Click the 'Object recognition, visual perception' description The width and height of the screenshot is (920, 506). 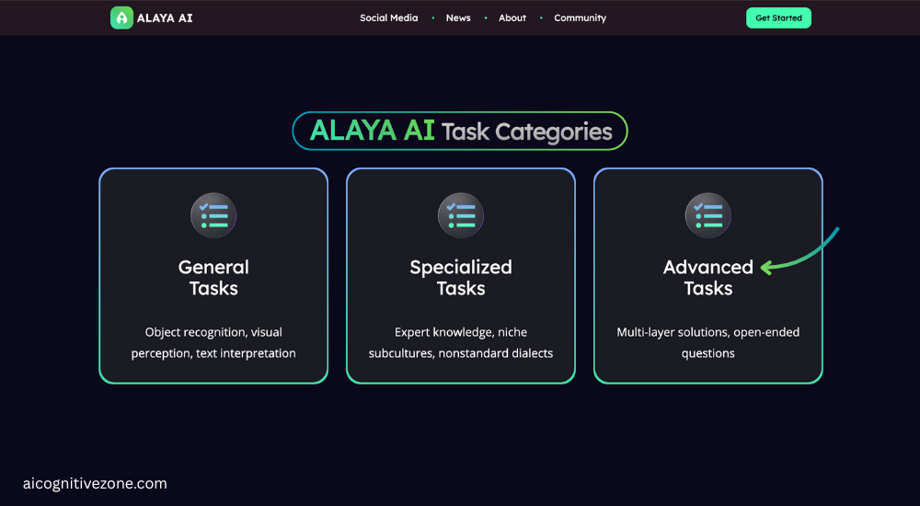213,343
